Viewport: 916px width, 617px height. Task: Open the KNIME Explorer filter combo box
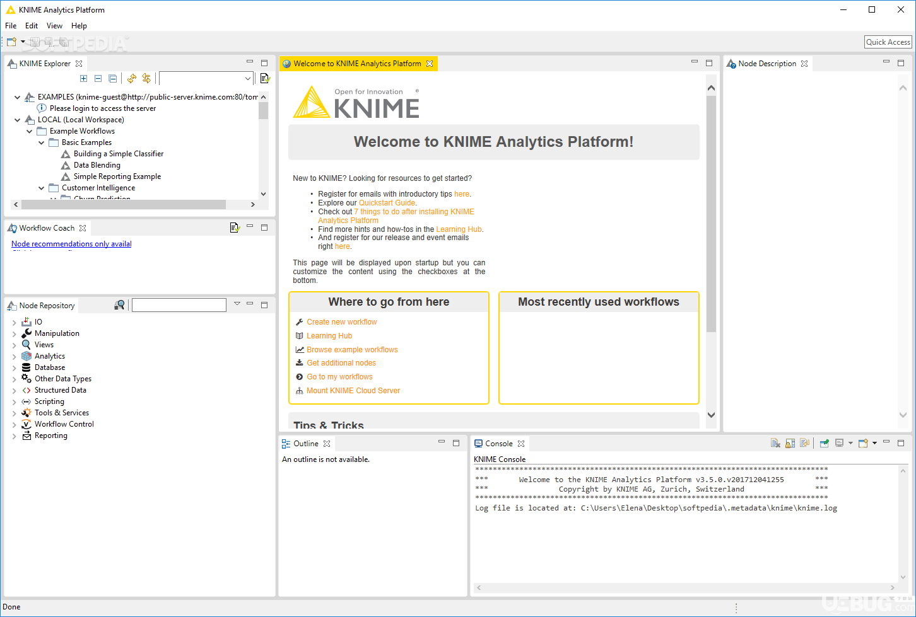coord(206,78)
